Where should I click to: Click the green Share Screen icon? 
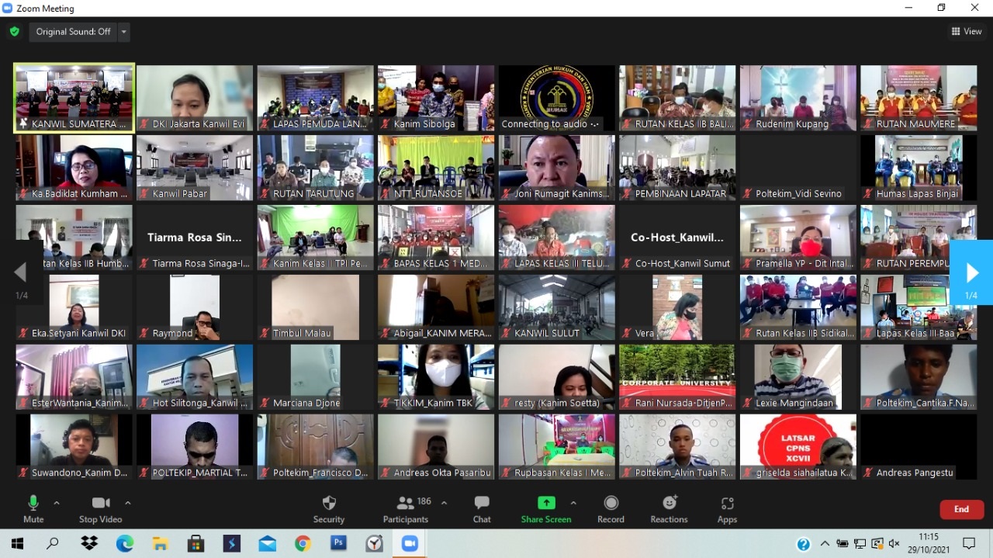(x=546, y=503)
